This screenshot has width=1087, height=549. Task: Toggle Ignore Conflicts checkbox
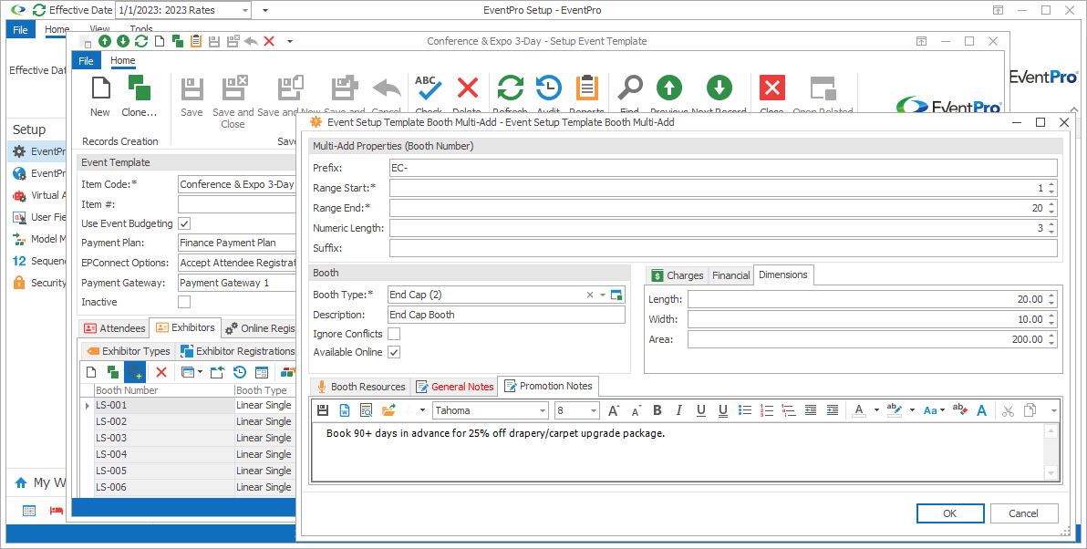(x=394, y=334)
